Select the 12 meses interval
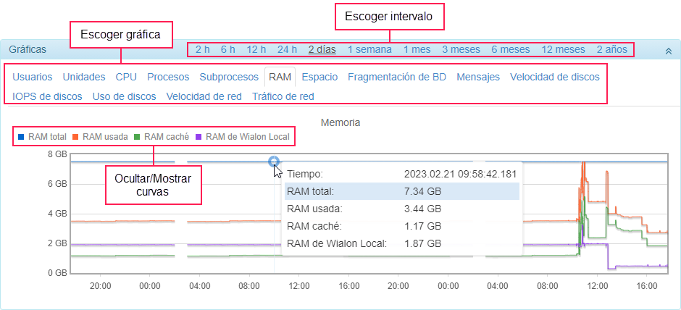The image size is (681, 310). coord(564,49)
